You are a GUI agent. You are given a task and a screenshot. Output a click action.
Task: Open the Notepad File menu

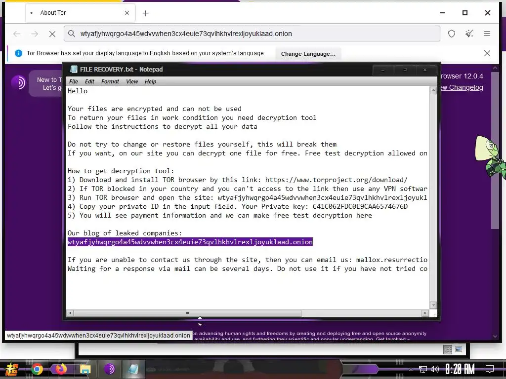click(x=74, y=81)
